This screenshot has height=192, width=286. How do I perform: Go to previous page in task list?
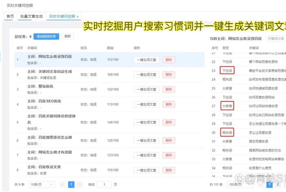pyautogui.click(x=63, y=185)
